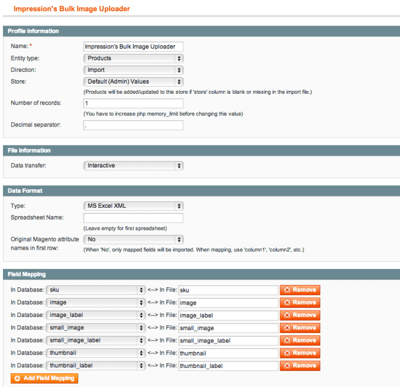Remove the sku field mapping
The height and width of the screenshot is (387, 400).
click(x=300, y=290)
